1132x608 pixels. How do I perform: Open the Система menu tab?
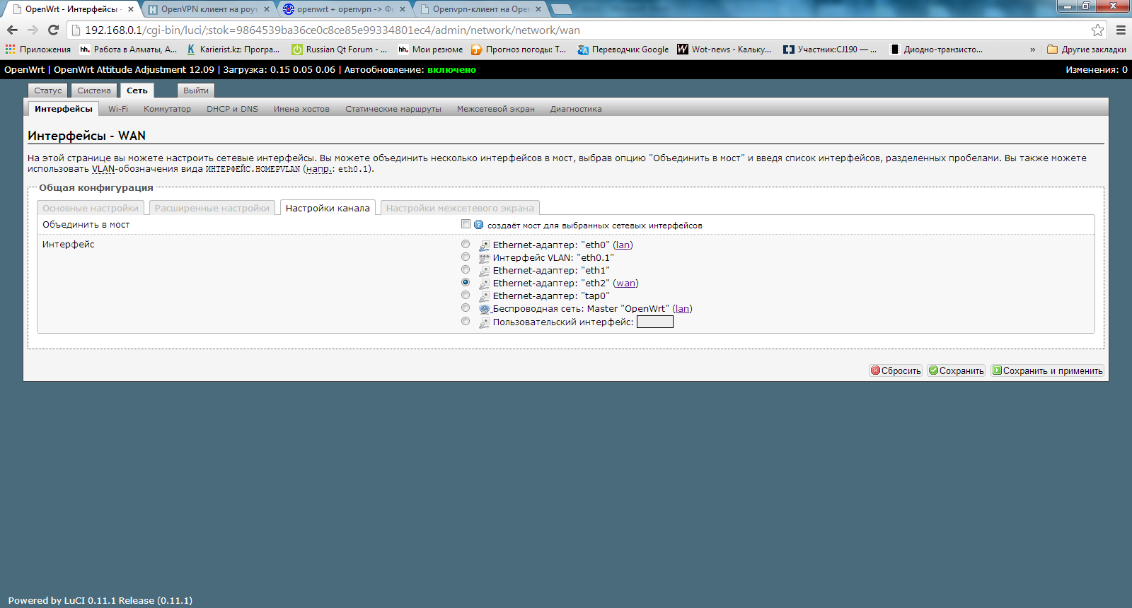(94, 90)
